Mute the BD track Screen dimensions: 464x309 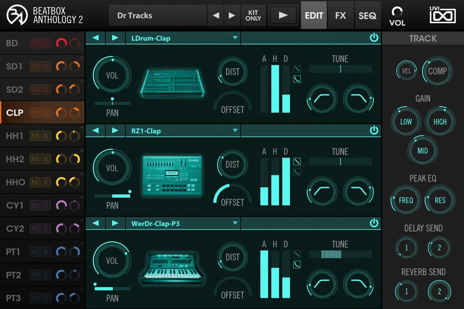35,43
